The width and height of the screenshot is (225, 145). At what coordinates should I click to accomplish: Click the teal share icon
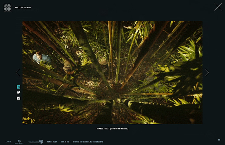(18, 87)
